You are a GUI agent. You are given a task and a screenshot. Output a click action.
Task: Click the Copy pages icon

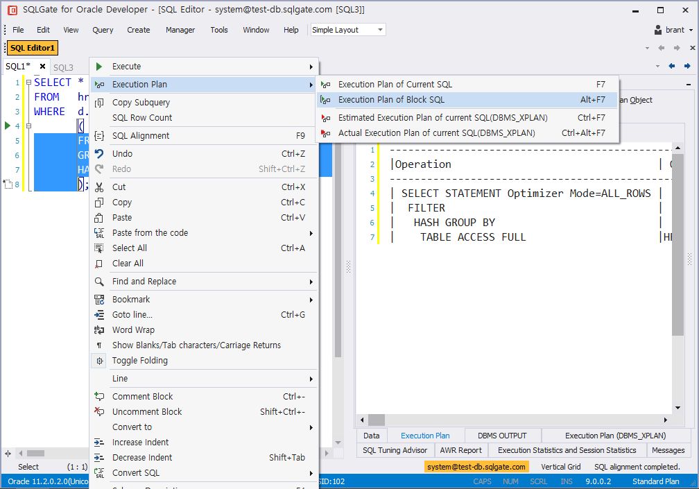point(99,203)
